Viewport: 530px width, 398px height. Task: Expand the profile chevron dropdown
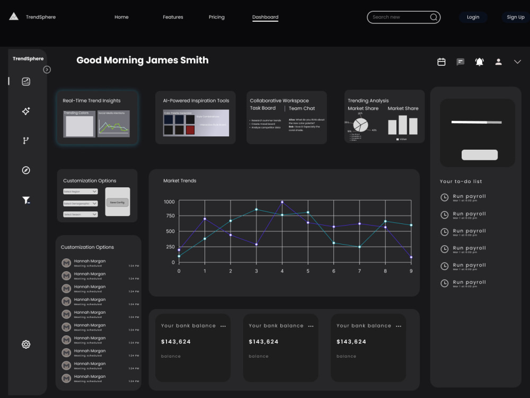[x=517, y=62]
